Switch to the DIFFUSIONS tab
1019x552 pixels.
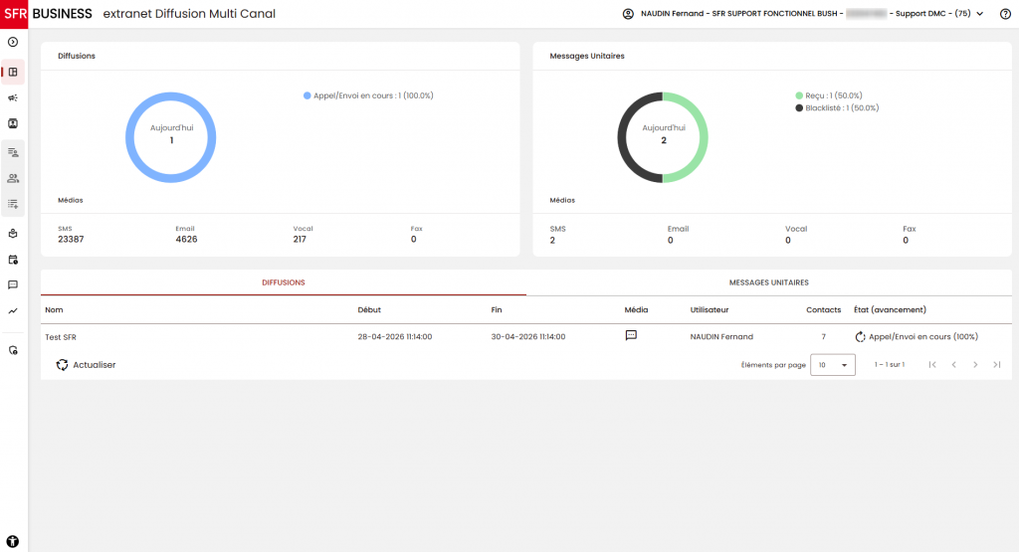(284, 282)
